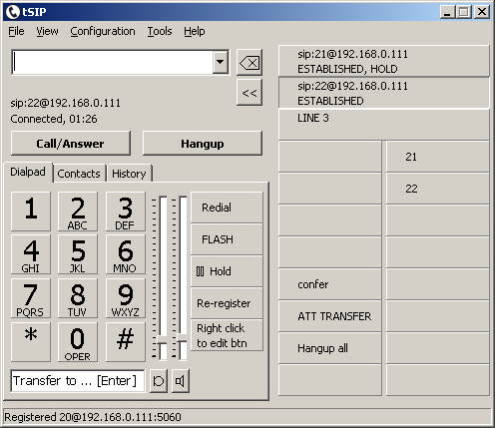The height and width of the screenshot is (428, 495).
Task: Click the Hangup all button
Action: 330,348
